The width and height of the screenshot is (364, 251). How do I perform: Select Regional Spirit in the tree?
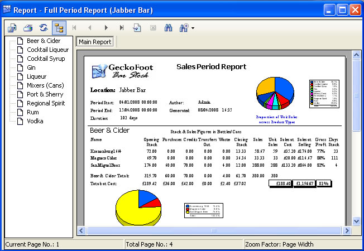tap(46, 103)
